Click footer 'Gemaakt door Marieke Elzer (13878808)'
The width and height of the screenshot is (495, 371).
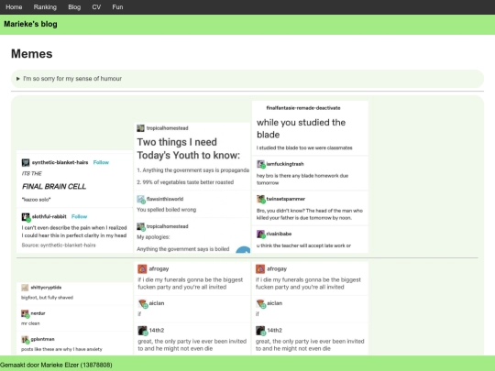coord(56,365)
